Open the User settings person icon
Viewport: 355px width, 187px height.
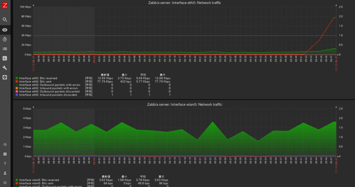[5, 173]
